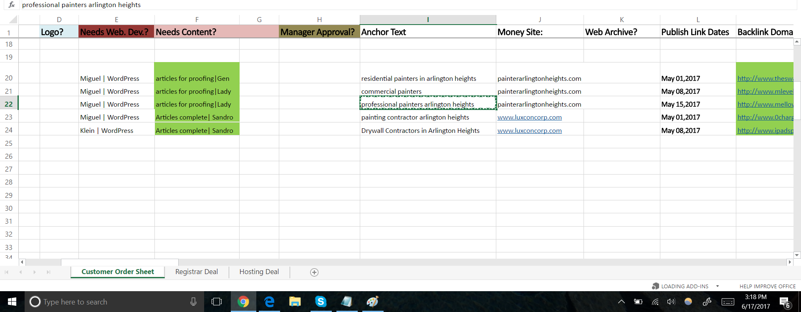Click the Task View icon
The width and height of the screenshot is (801, 312).
[x=217, y=302]
